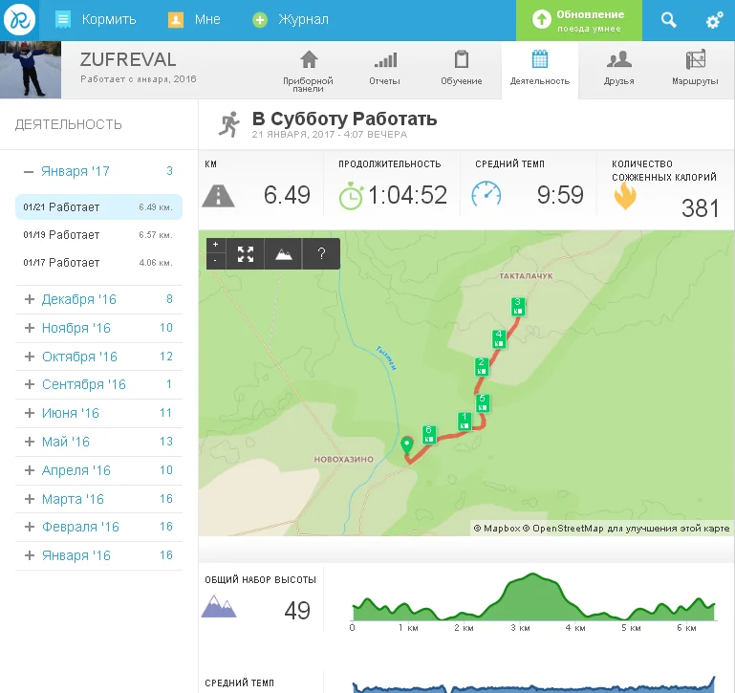Click the elevation chart peak near 3 км

click(x=532, y=574)
